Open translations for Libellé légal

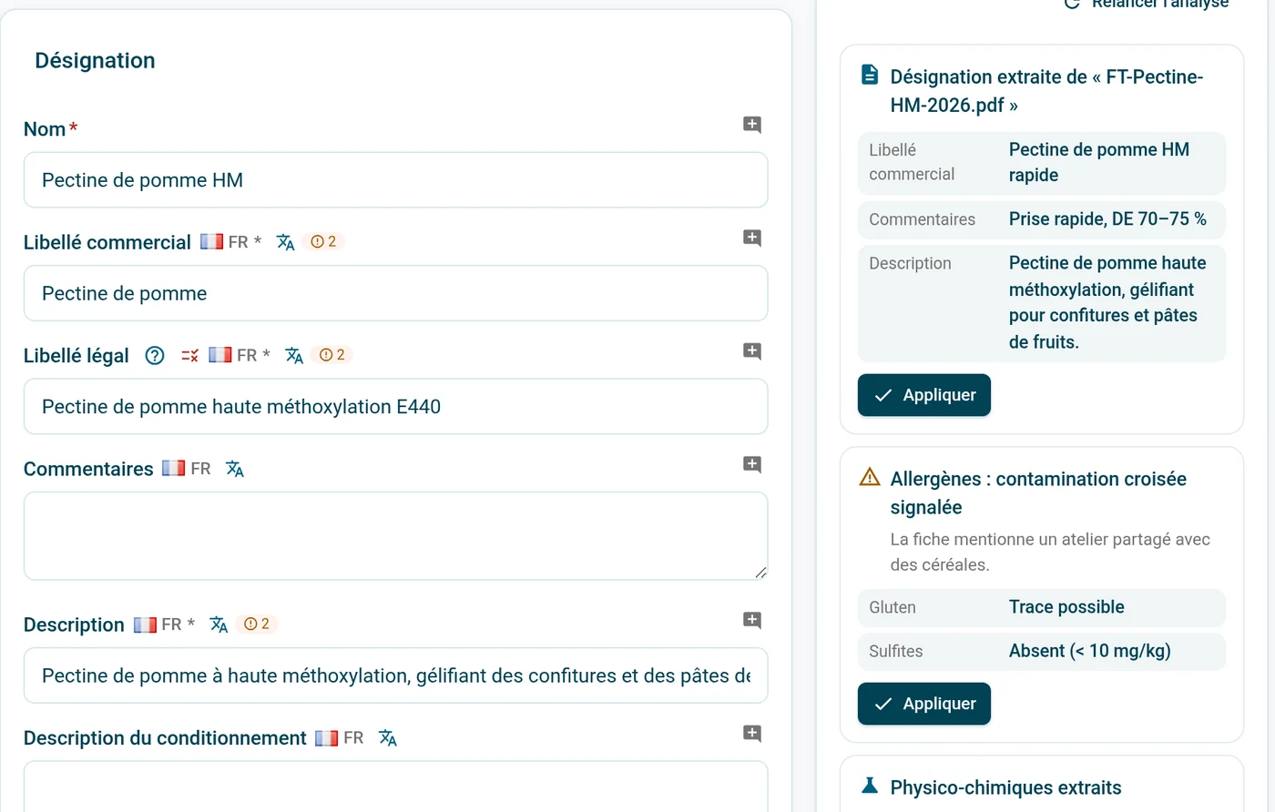pos(294,355)
